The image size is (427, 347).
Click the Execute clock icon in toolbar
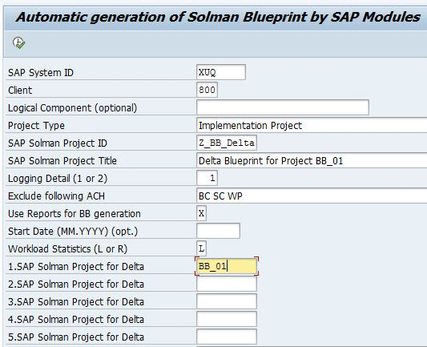coord(18,43)
